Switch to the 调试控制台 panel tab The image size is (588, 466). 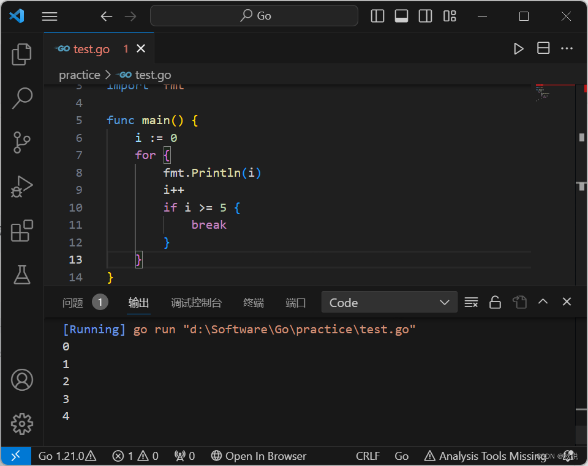[x=196, y=303]
